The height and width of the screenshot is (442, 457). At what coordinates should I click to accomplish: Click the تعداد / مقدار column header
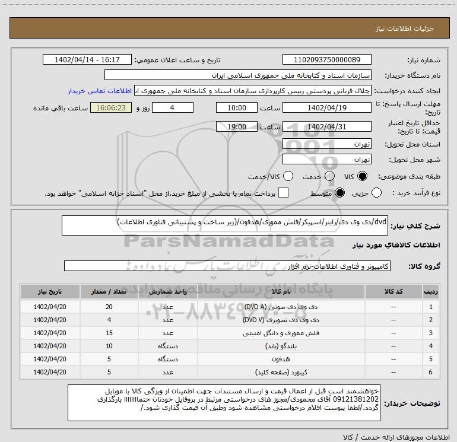coord(109,291)
